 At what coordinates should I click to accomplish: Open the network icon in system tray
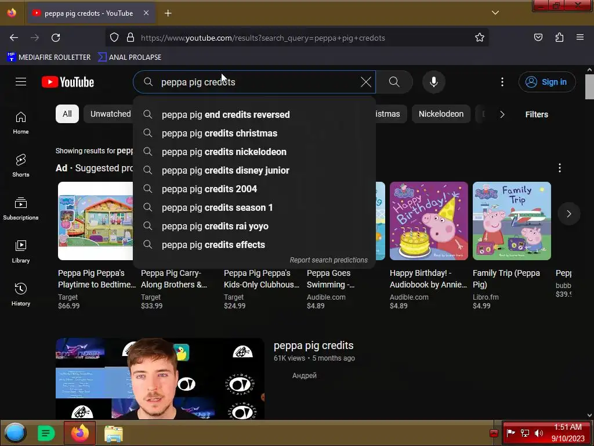524,433
